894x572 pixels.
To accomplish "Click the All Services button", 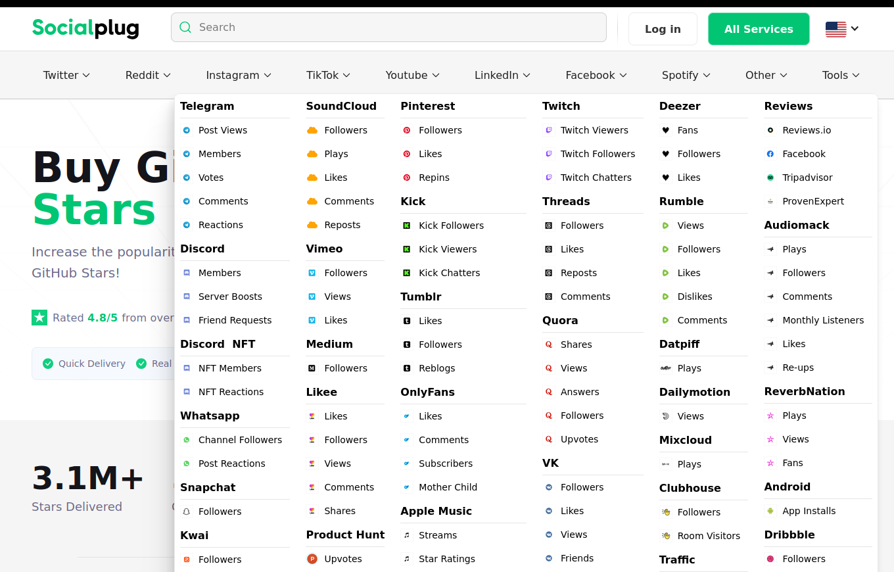I will pyautogui.click(x=759, y=29).
